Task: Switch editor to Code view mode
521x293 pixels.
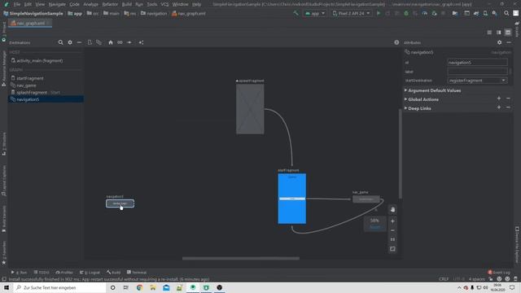Action: pyautogui.click(x=489, y=33)
